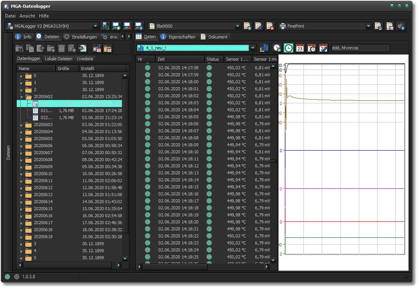Expand the 20200619 folder
Viewport: 418px width, 288px height.
point(22,237)
